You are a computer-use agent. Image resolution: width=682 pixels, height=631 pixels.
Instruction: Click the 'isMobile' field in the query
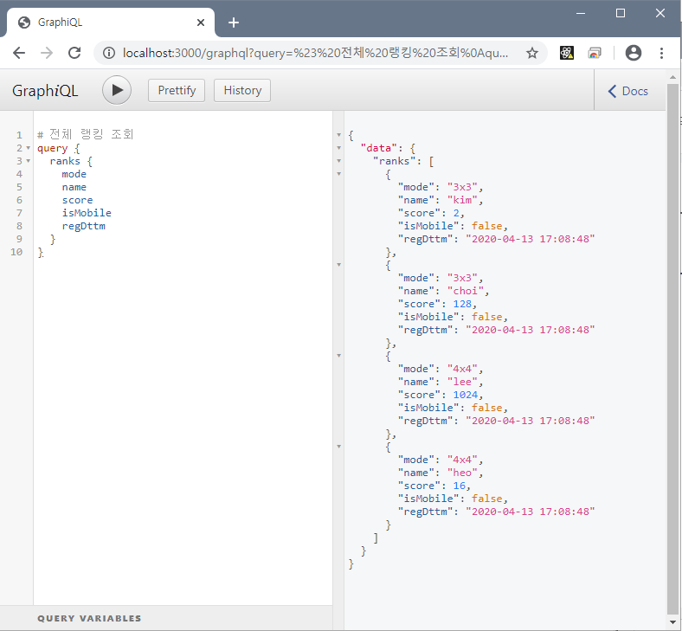(87, 213)
